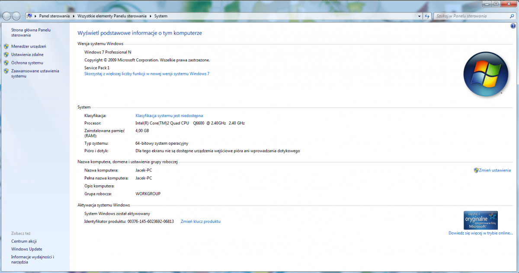Open Ochrona systemu from the sidebar
The image size is (519, 273).
pos(27,63)
